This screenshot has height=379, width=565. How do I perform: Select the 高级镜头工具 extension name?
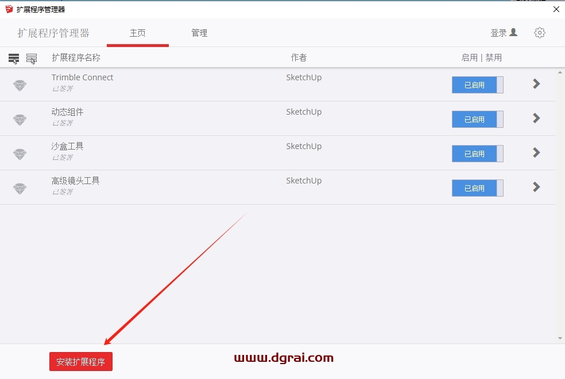75,181
